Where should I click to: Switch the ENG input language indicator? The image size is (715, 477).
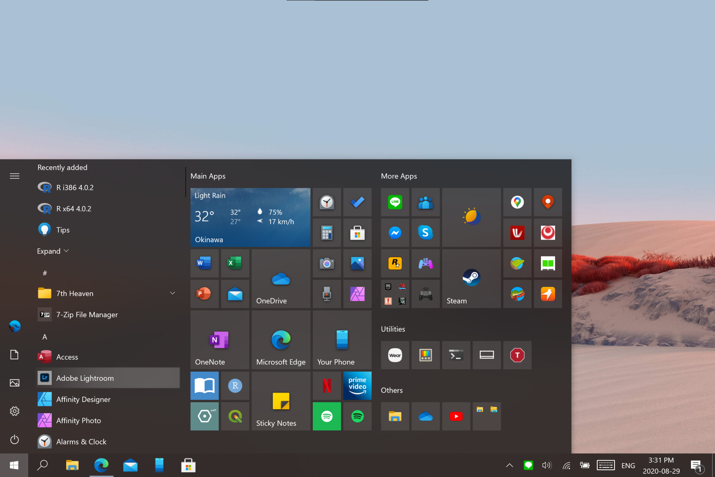(628, 465)
